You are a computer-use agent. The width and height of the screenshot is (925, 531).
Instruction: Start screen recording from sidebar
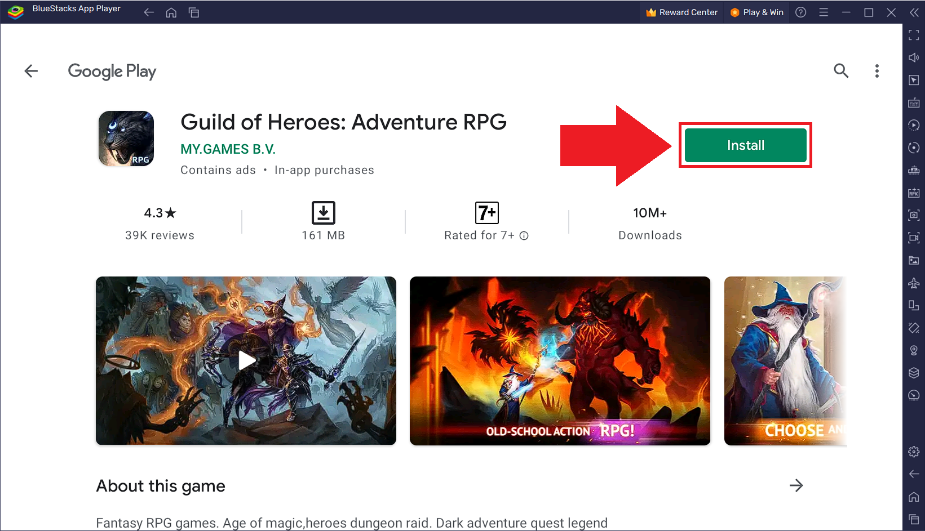click(x=914, y=238)
